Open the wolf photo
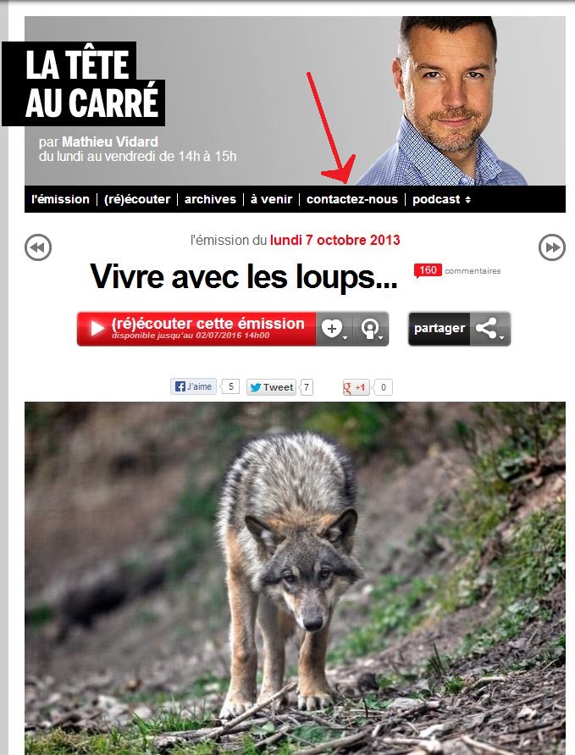The image size is (575, 755). click(295, 578)
